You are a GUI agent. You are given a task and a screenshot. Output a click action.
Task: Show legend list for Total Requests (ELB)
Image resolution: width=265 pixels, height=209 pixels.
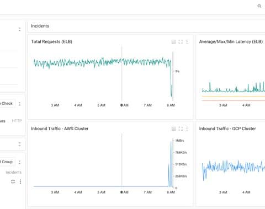pyautogui.click(x=174, y=42)
